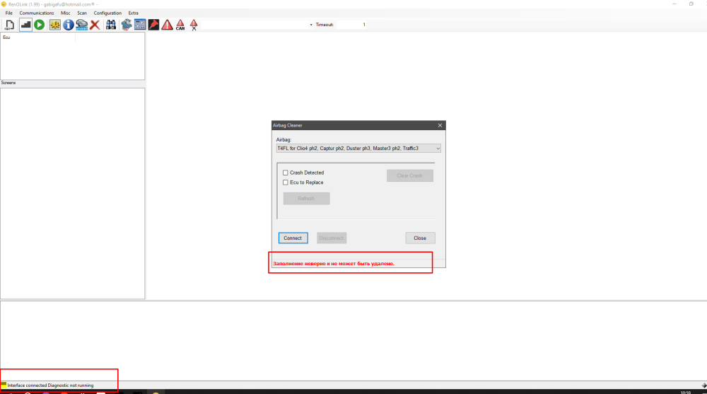Click the Airbag Cleaner dialog title
The width and height of the screenshot is (707, 394).
click(x=288, y=125)
